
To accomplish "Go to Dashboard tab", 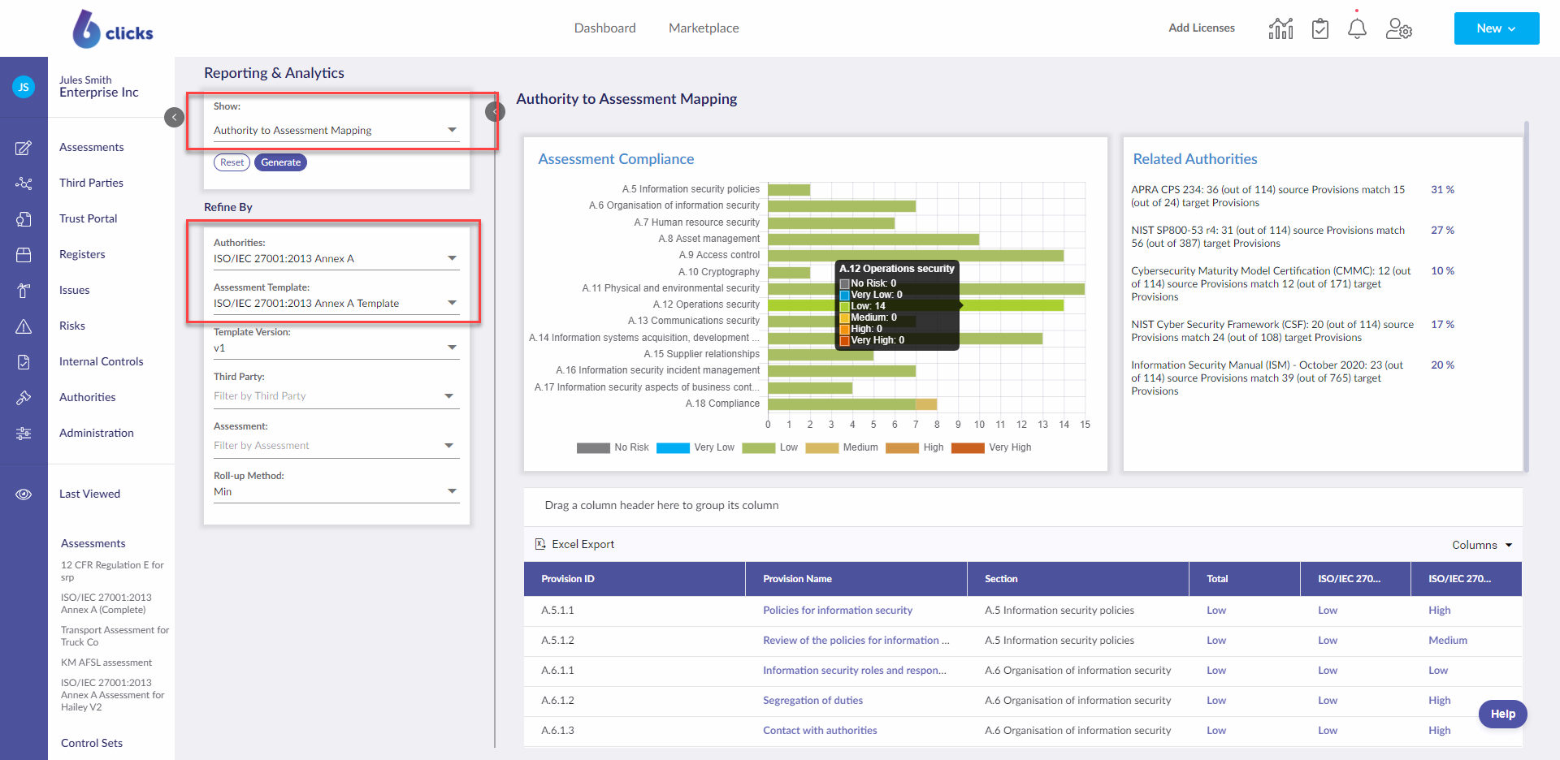I will tap(604, 28).
